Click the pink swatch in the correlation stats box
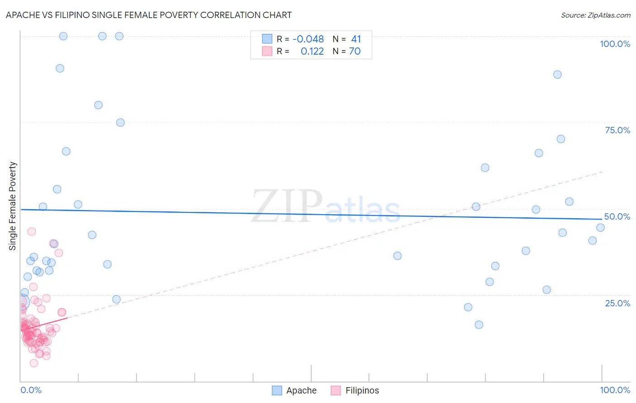Image resolution: width=636 pixels, height=403 pixels. [x=267, y=51]
